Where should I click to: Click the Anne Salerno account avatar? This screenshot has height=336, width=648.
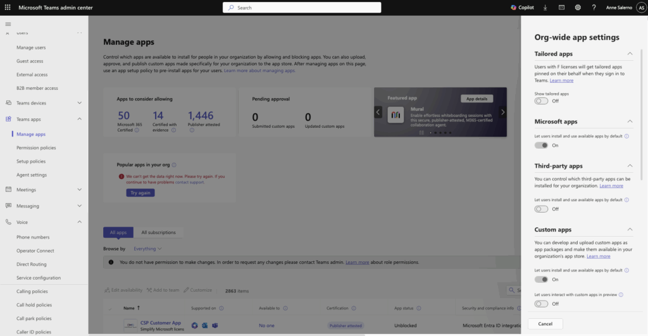coord(640,8)
